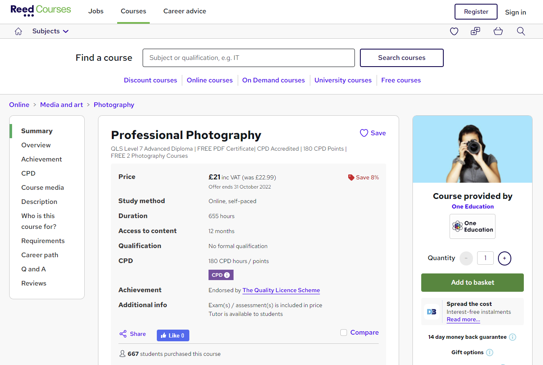Image resolution: width=543 pixels, height=365 pixels.
Task: Click the CPD info badge
Action: coord(221,275)
